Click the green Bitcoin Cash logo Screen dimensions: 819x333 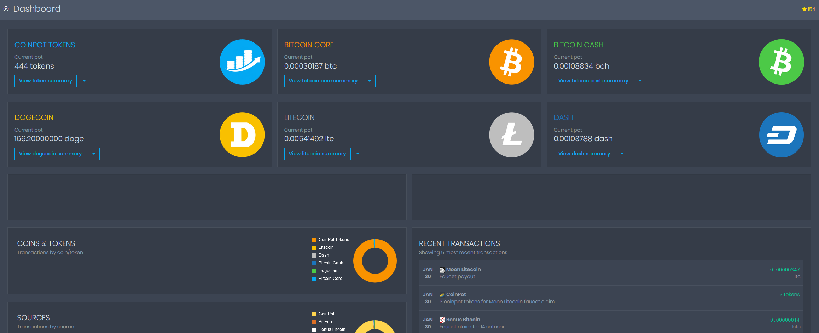pyautogui.click(x=782, y=62)
